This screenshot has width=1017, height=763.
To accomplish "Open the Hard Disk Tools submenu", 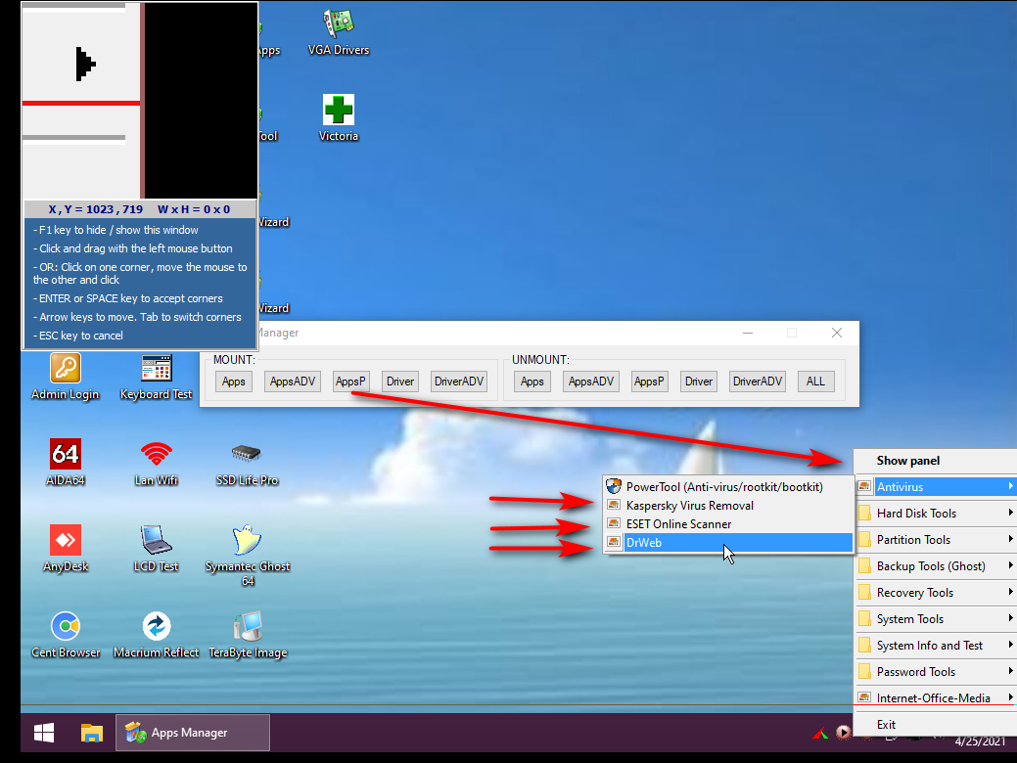I will click(936, 514).
